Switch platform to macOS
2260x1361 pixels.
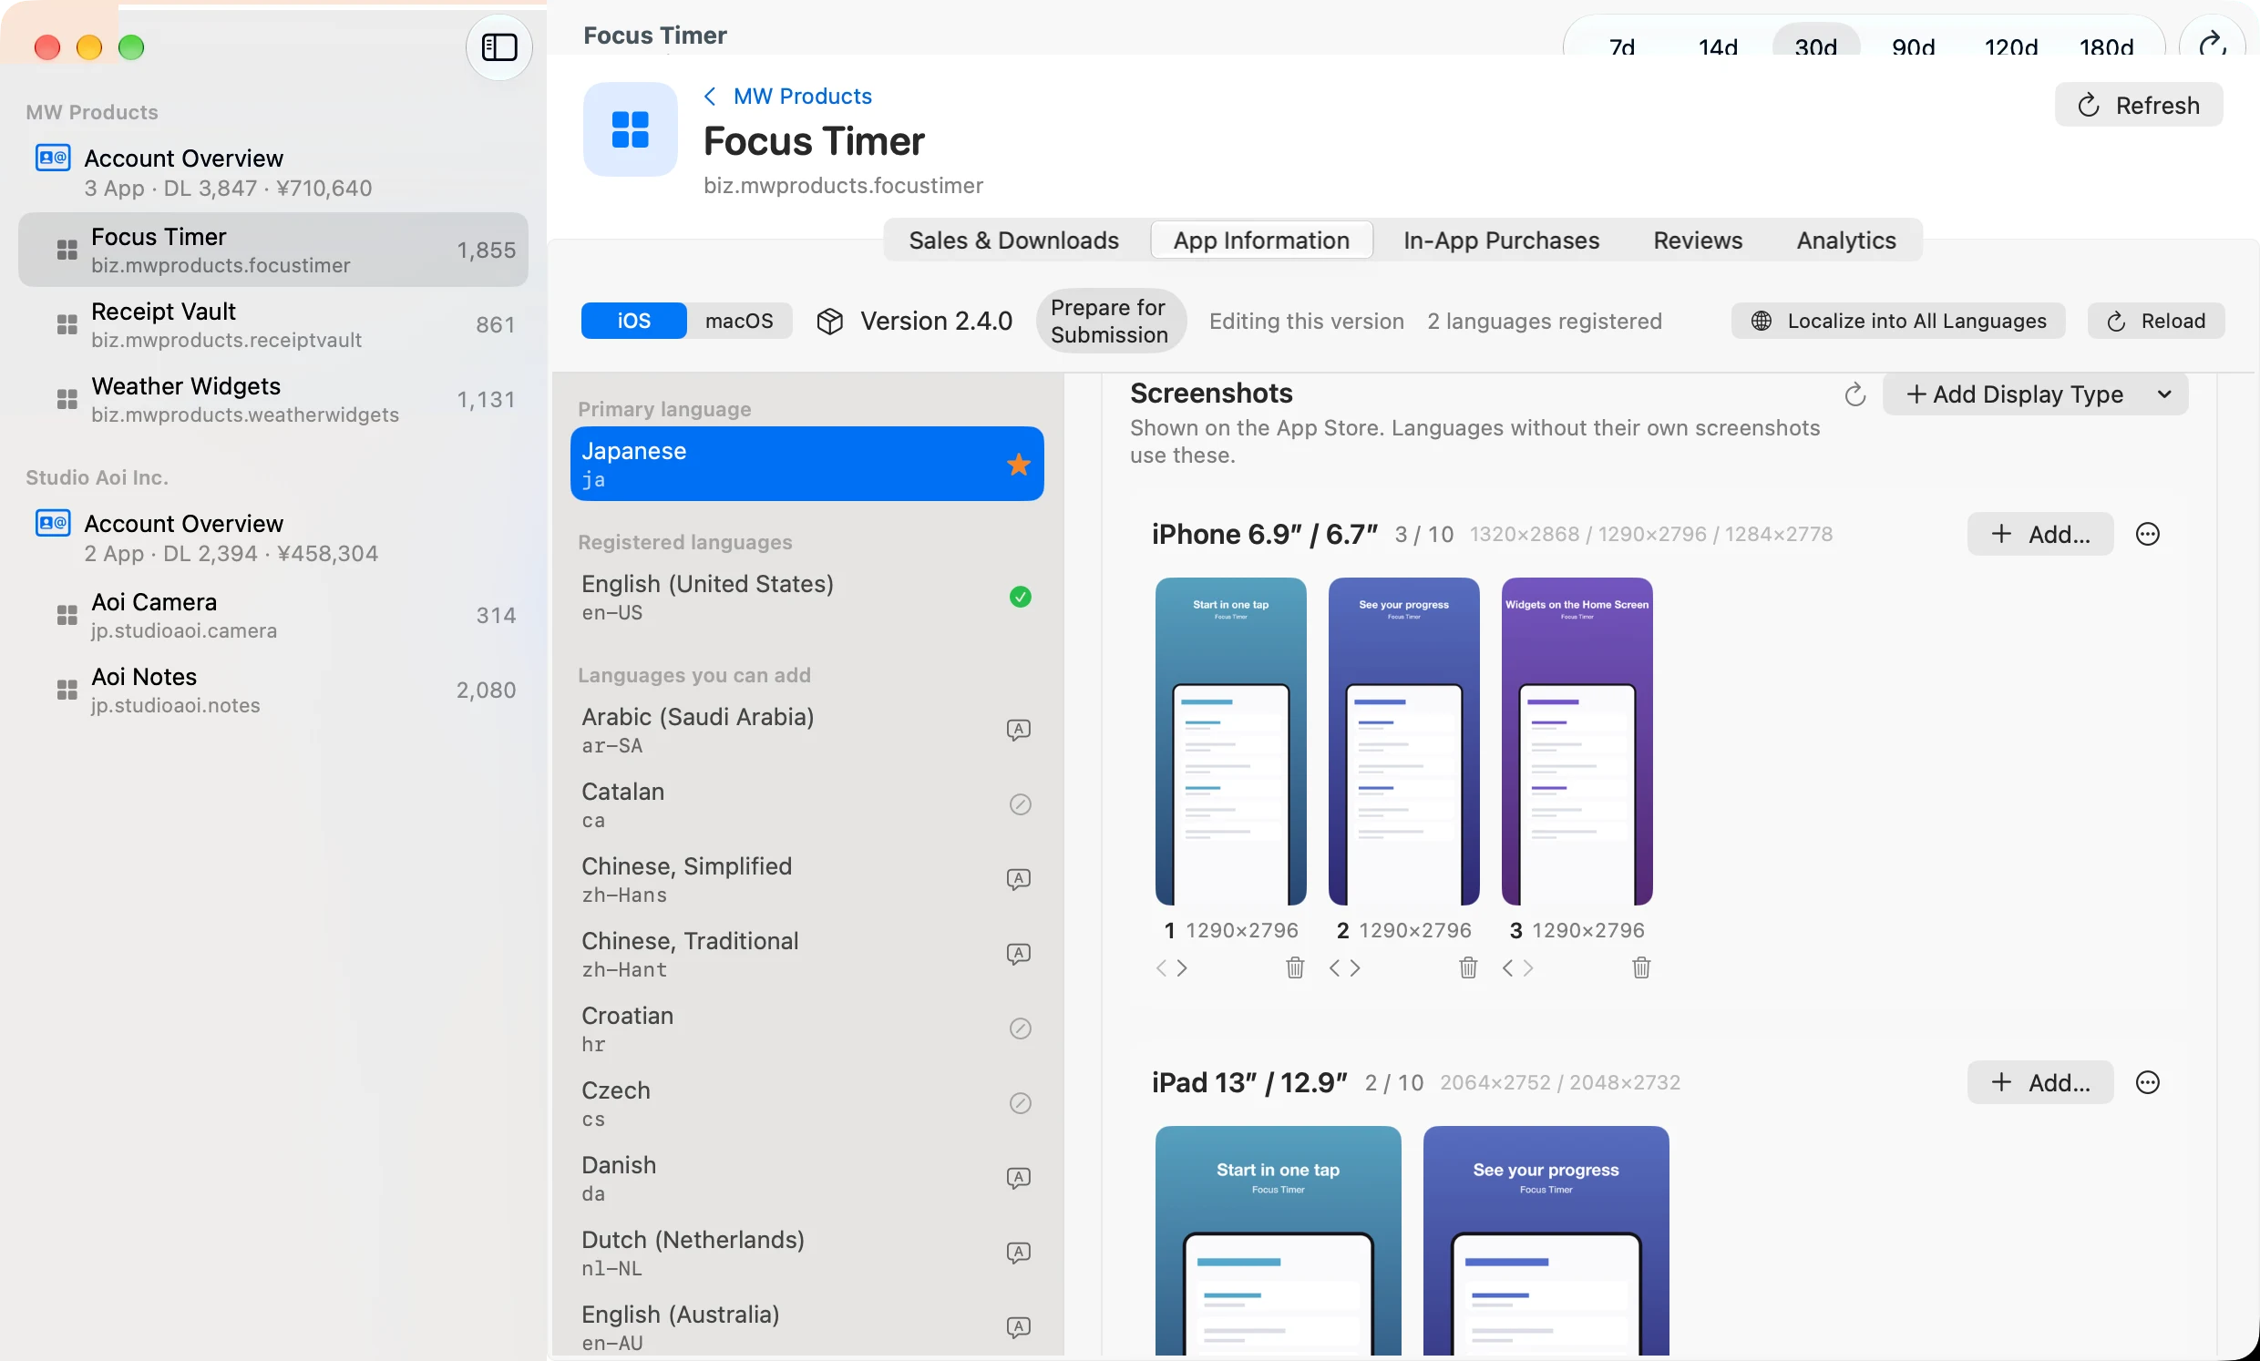coord(739,321)
